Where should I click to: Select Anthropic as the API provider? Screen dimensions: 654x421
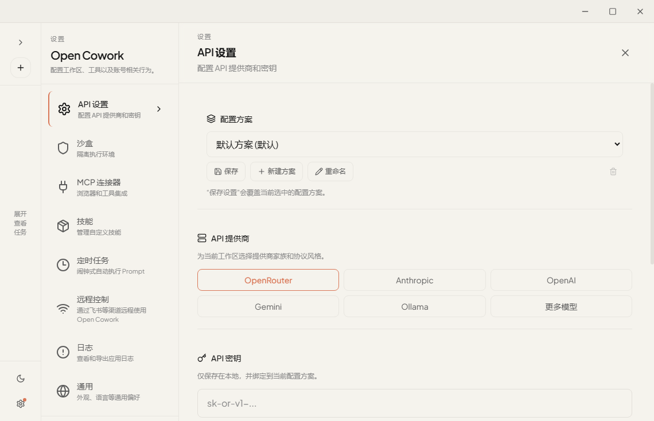click(x=414, y=280)
